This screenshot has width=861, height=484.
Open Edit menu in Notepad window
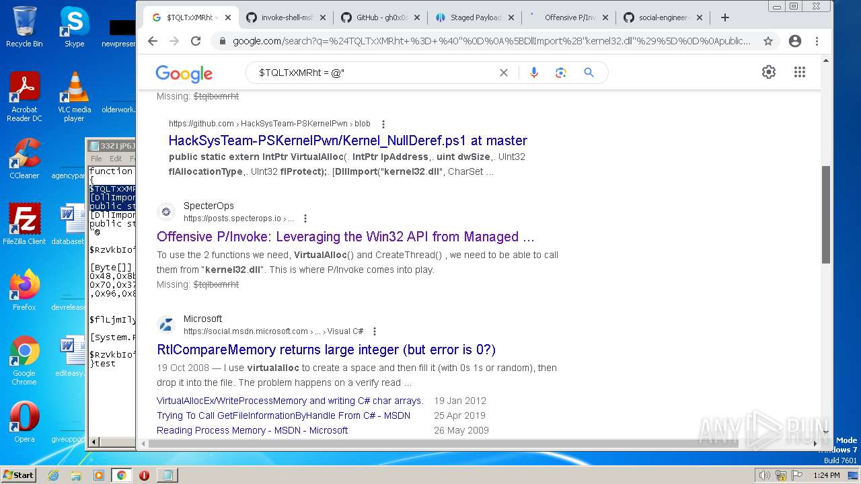[x=115, y=159]
